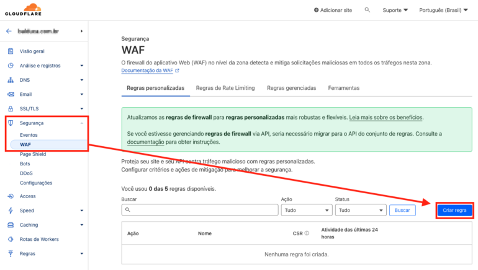Click the Criar regra button
Image resolution: width=478 pixels, height=270 pixels.
click(x=454, y=210)
